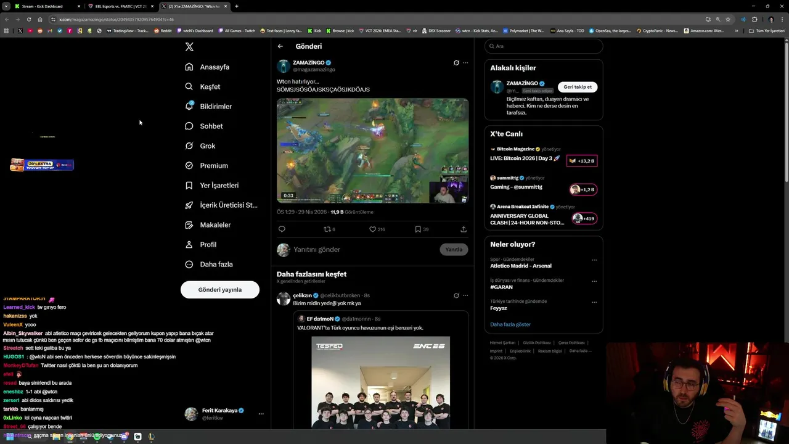Focus the Yanıtını gönder reply field
This screenshot has height=444, width=789.
[364, 249]
